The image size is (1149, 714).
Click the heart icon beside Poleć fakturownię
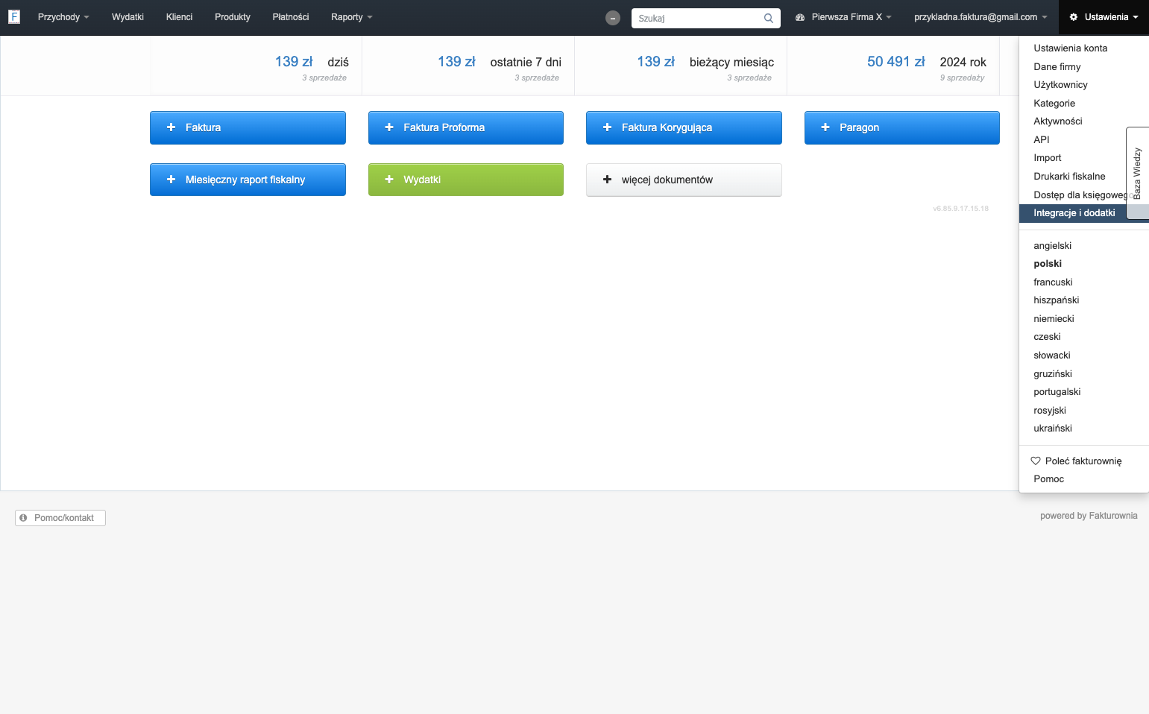[1036, 461]
